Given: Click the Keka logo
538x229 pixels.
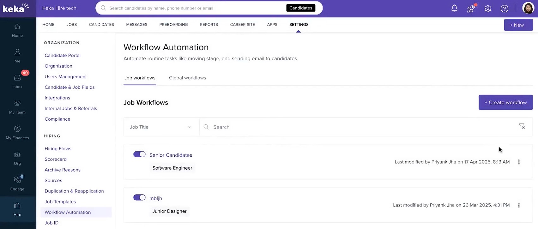Looking at the screenshot, I should pos(16,8).
